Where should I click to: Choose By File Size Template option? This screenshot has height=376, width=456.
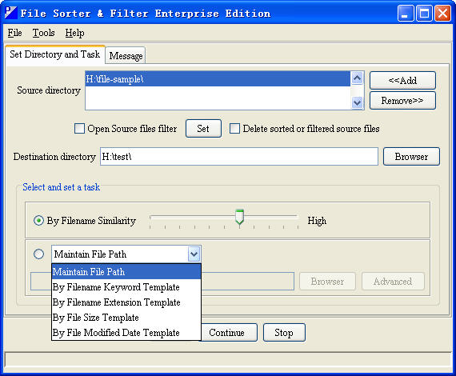(126, 318)
